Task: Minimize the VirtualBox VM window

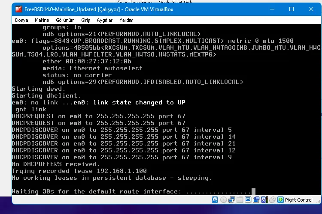Action: (x=272, y=9)
